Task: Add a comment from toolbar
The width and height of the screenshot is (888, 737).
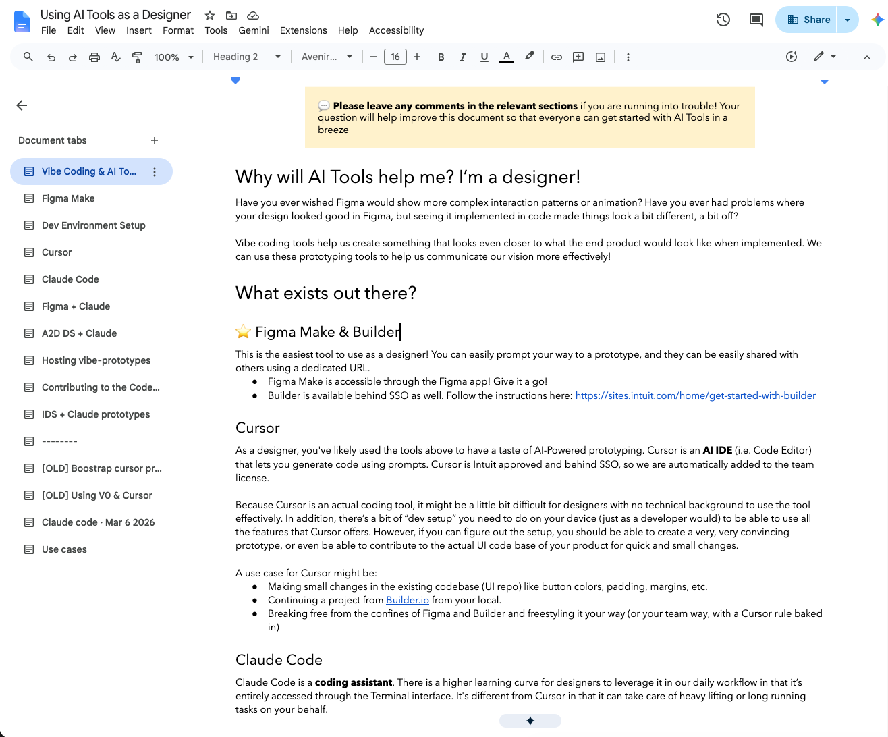Action: tap(578, 57)
